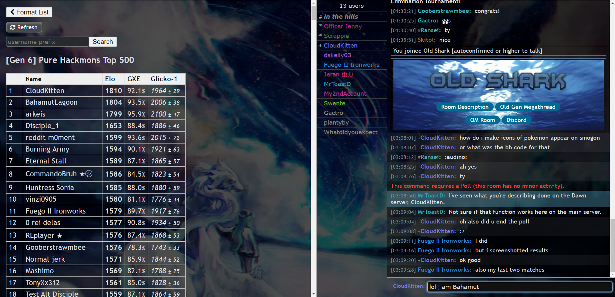Click the Search button

103,42
